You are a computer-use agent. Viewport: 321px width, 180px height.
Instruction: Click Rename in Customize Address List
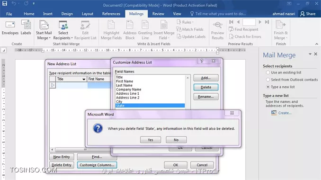(x=206, y=97)
